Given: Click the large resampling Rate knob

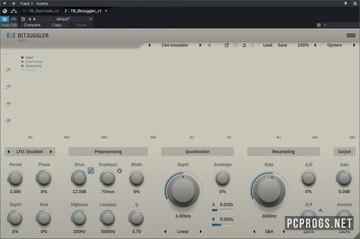Looking at the screenshot, I should pyautogui.click(x=269, y=191).
